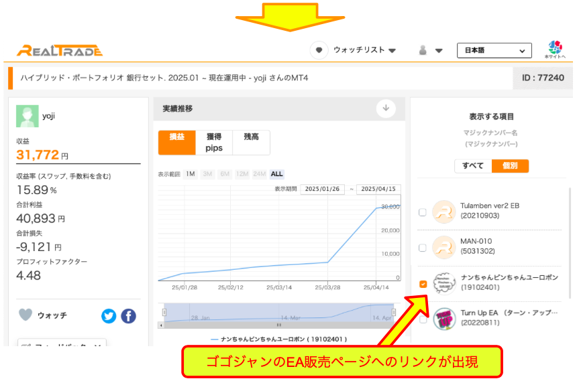Click the yoji profile avatar
The height and width of the screenshot is (383, 577).
(28, 116)
